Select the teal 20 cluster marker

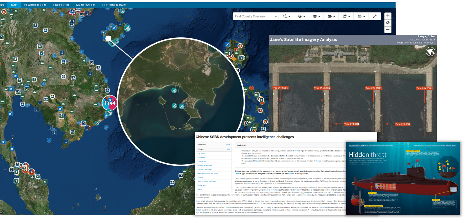coord(127,28)
